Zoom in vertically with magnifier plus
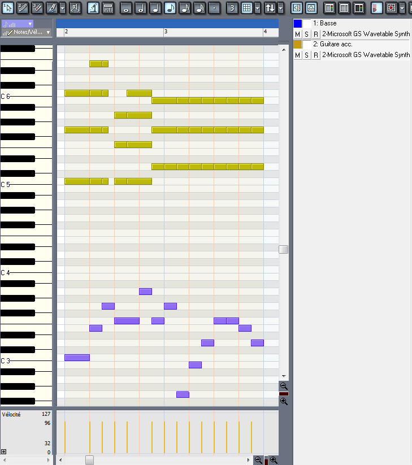 [284, 402]
